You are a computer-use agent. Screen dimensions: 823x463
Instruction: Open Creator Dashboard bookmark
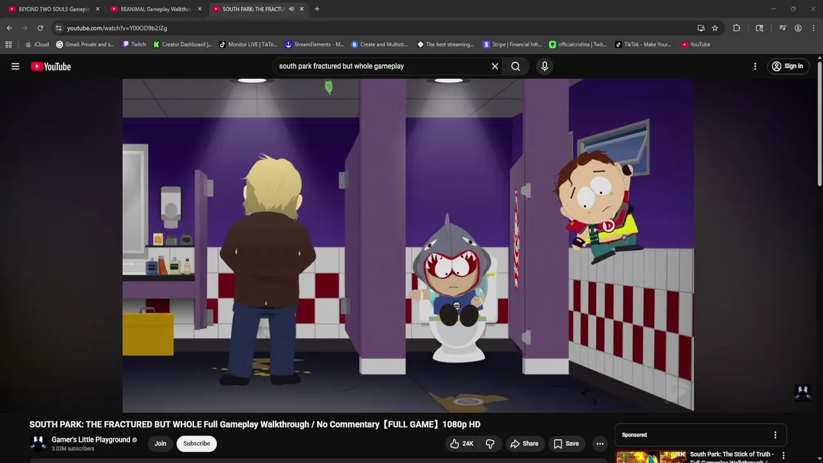[x=183, y=44]
